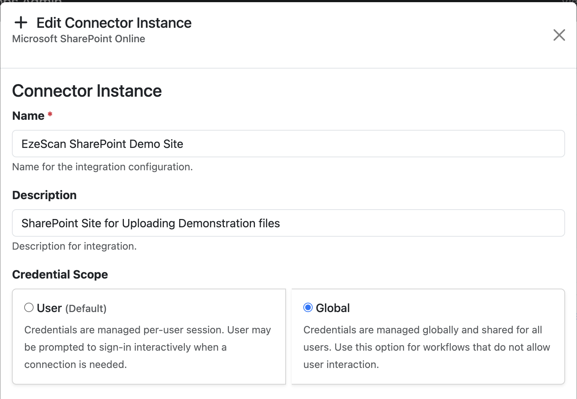Click the red required asterisk next to Name
The height and width of the screenshot is (399, 577).
coord(50,114)
